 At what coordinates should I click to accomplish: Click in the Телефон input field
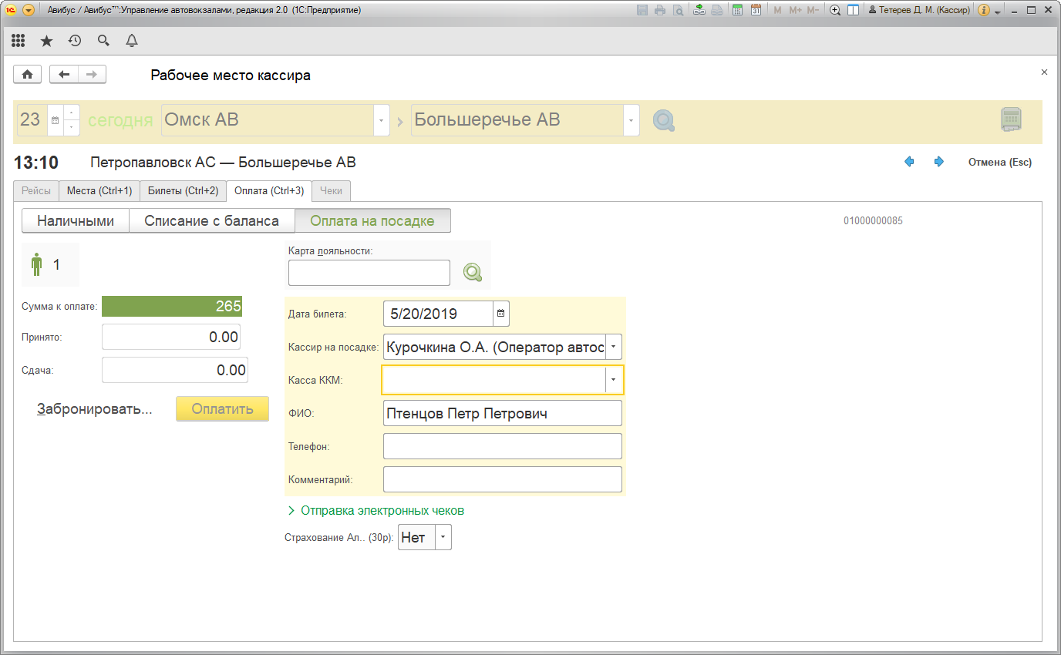coord(502,446)
